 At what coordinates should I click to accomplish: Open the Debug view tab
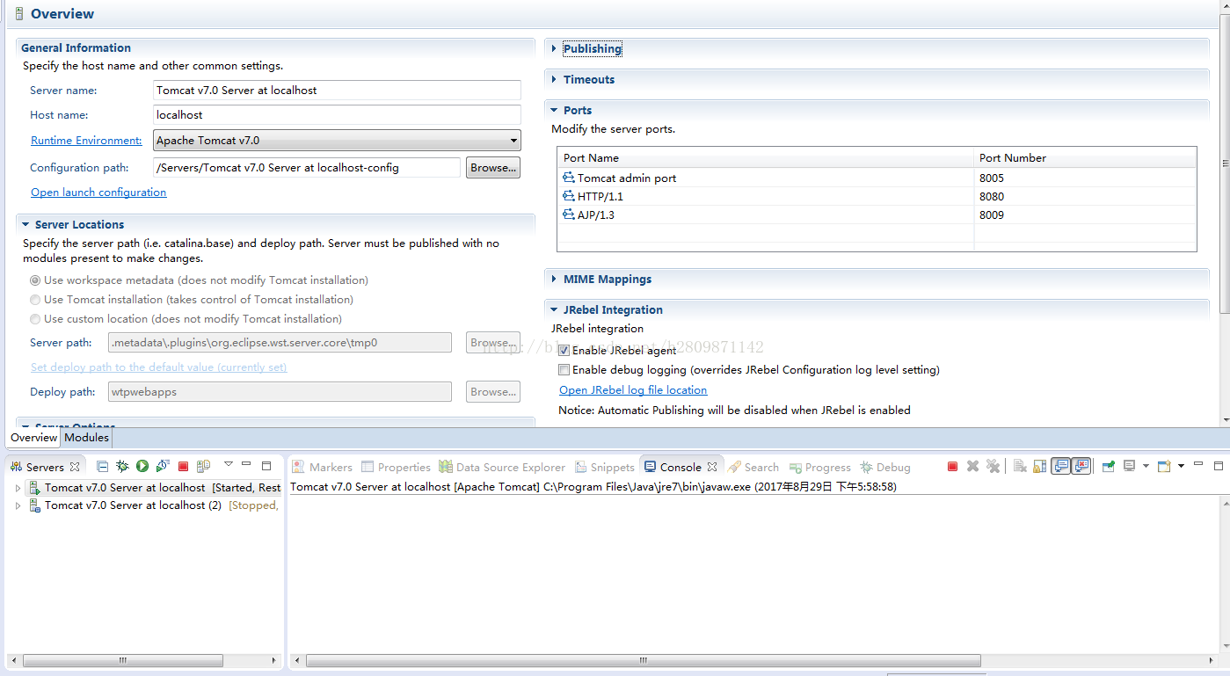(x=885, y=467)
